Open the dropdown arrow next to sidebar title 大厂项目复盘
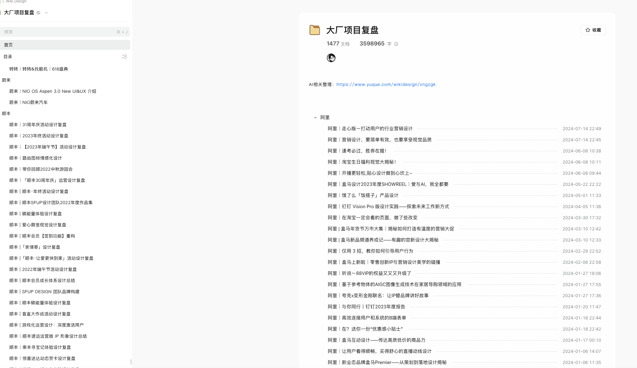This screenshot has width=637, height=368. coord(46,13)
